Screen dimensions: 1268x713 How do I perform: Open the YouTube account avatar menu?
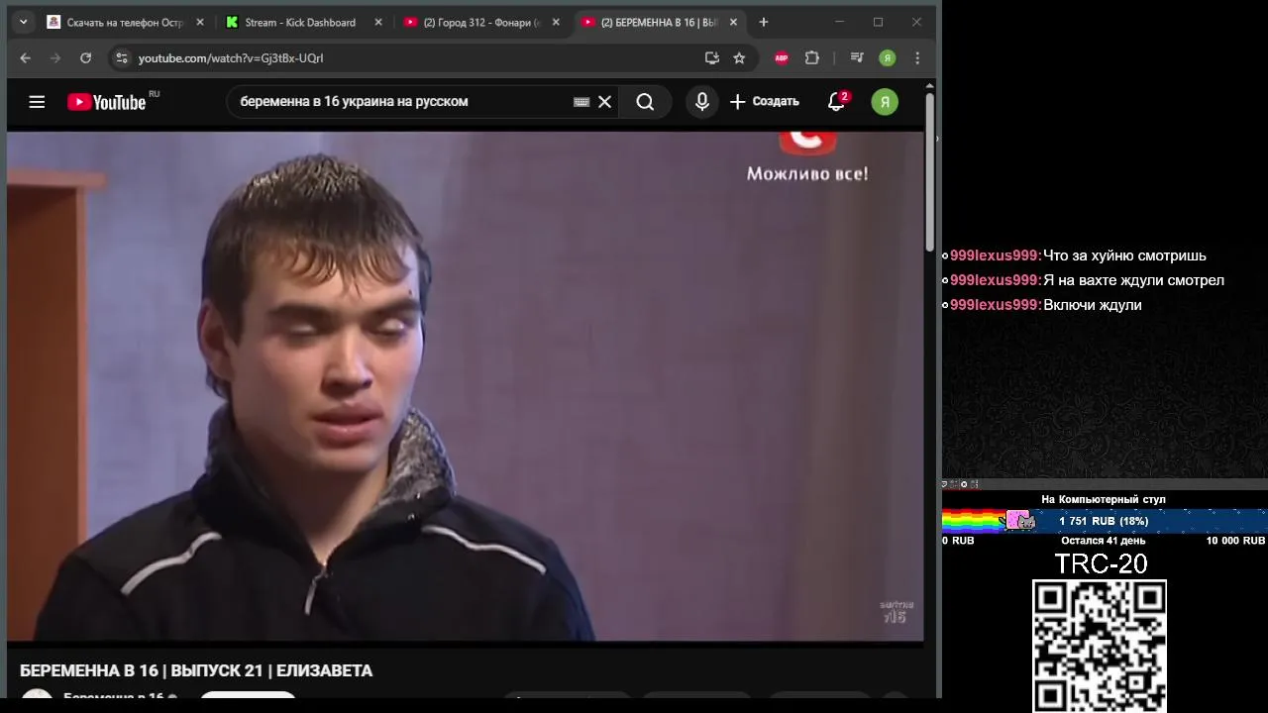point(885,101)
